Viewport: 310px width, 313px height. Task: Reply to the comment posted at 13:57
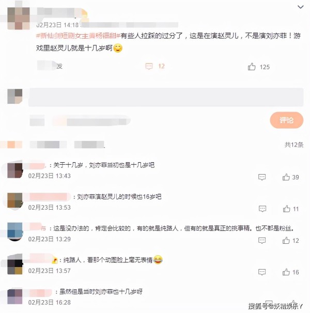[x=262, y=272]
